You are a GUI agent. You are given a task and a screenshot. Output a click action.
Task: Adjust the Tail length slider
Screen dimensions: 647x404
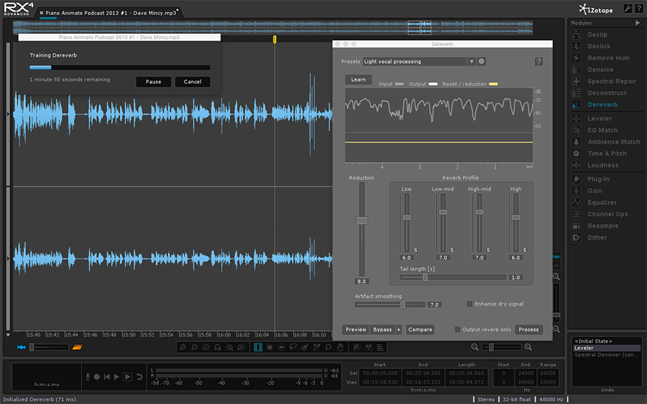(425, 277)
